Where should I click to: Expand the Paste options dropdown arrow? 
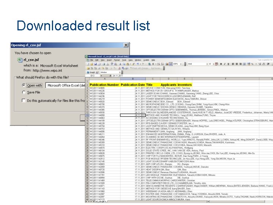(130, 64)
